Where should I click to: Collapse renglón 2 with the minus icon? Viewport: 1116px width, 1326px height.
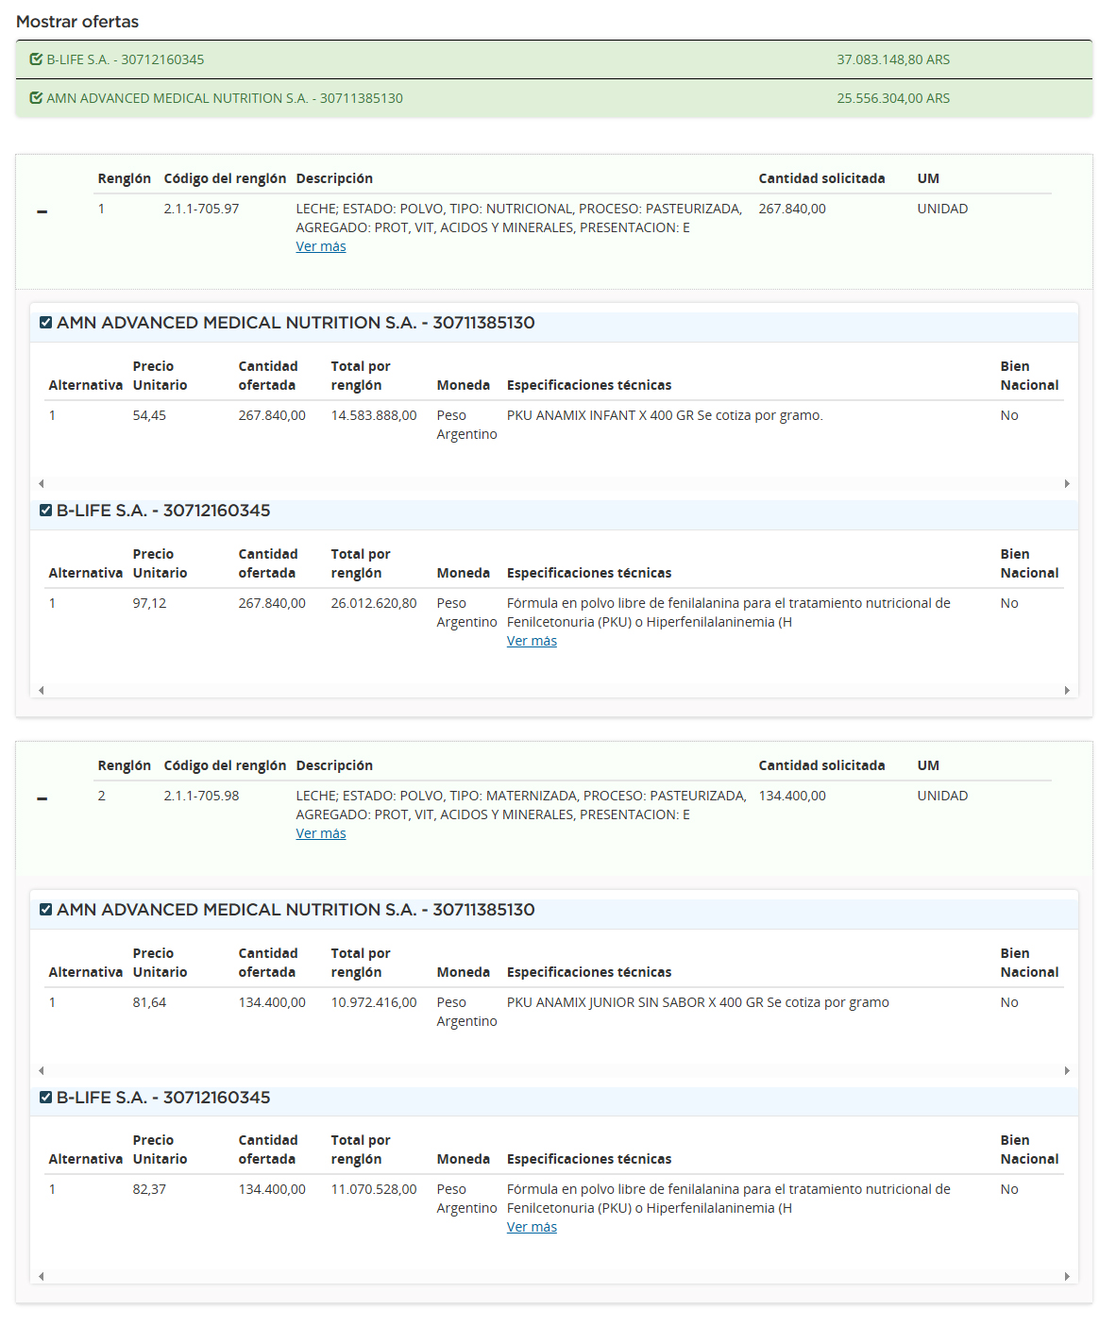click(42, 798)
